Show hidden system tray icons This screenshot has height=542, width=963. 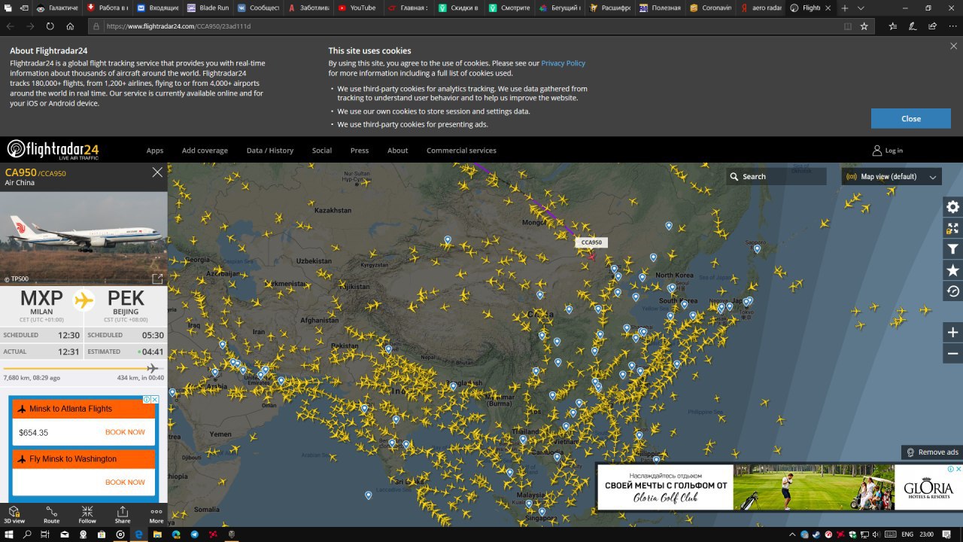pos(793,534)
